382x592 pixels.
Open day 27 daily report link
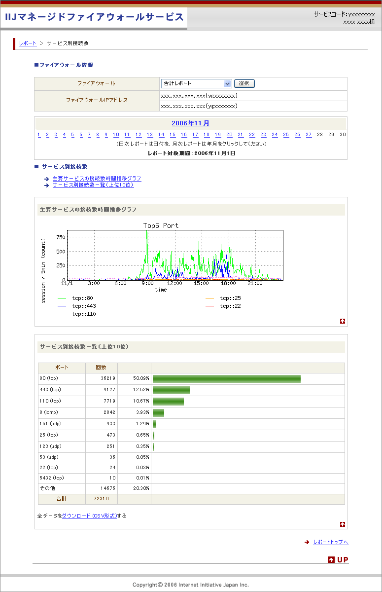point(309,135)
